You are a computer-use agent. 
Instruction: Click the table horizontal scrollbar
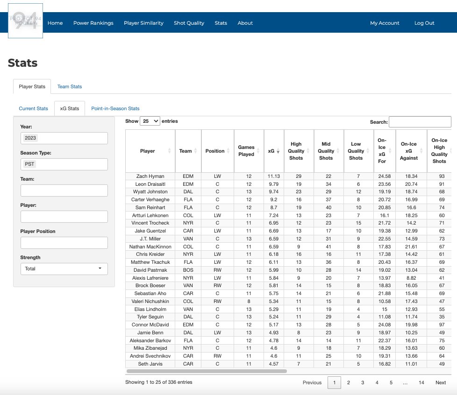click(207, 371)
